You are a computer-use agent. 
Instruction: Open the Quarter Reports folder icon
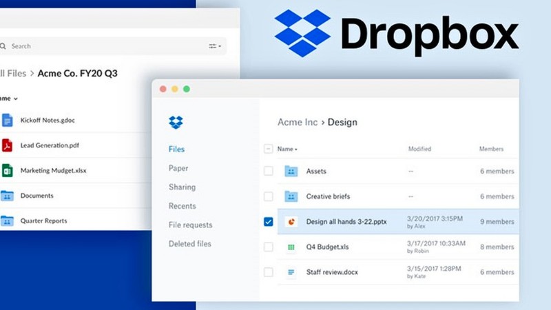(x=7, y=220)
